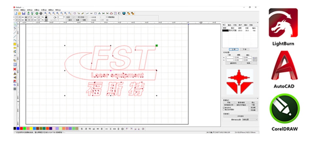The height and width of the screenshot is (146, 310).
Task: Open the 文件(F) File menu
Action: (16, 10)
